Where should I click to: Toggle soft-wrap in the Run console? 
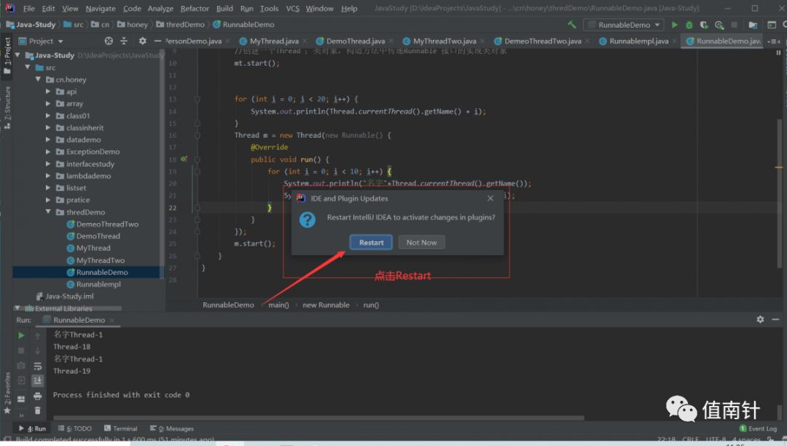37,366
